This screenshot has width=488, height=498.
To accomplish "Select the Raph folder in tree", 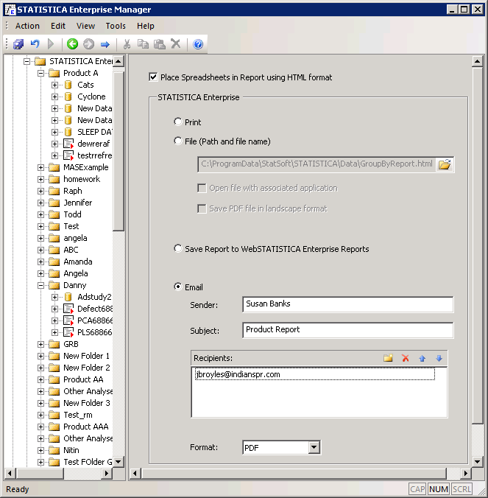I will pos(73,191).
